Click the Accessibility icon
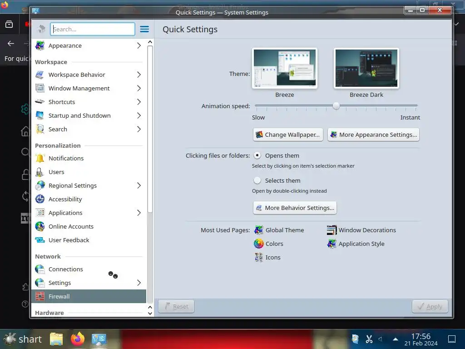Image resolution: width=465 pixels, height=349 pixels. 40,199
